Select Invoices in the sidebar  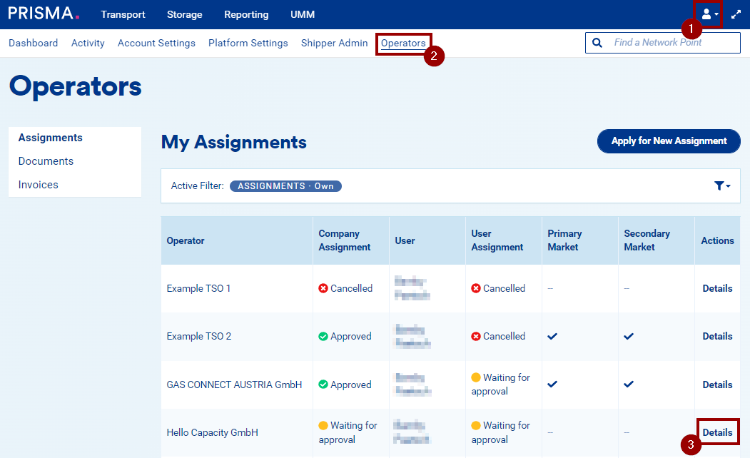[x=39, y=185]
